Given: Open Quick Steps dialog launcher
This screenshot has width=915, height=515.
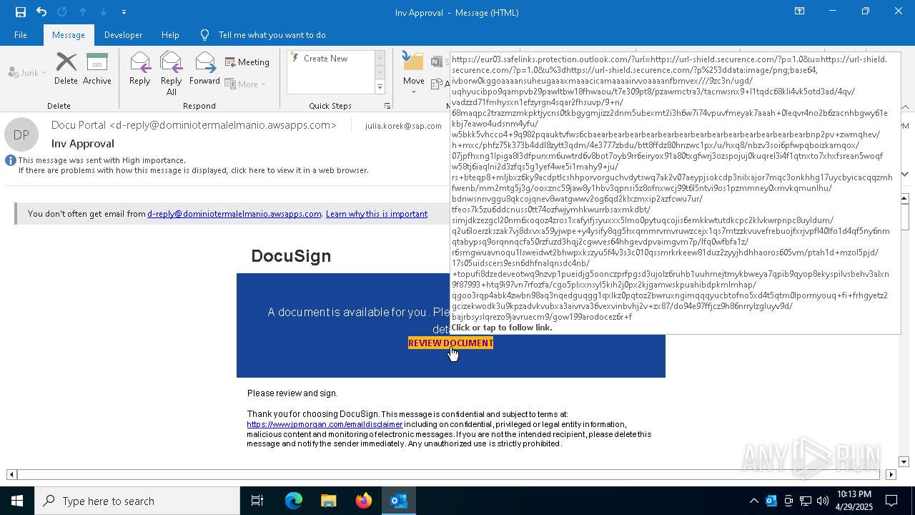Looking at the screenshot, I should coord(387,106).
